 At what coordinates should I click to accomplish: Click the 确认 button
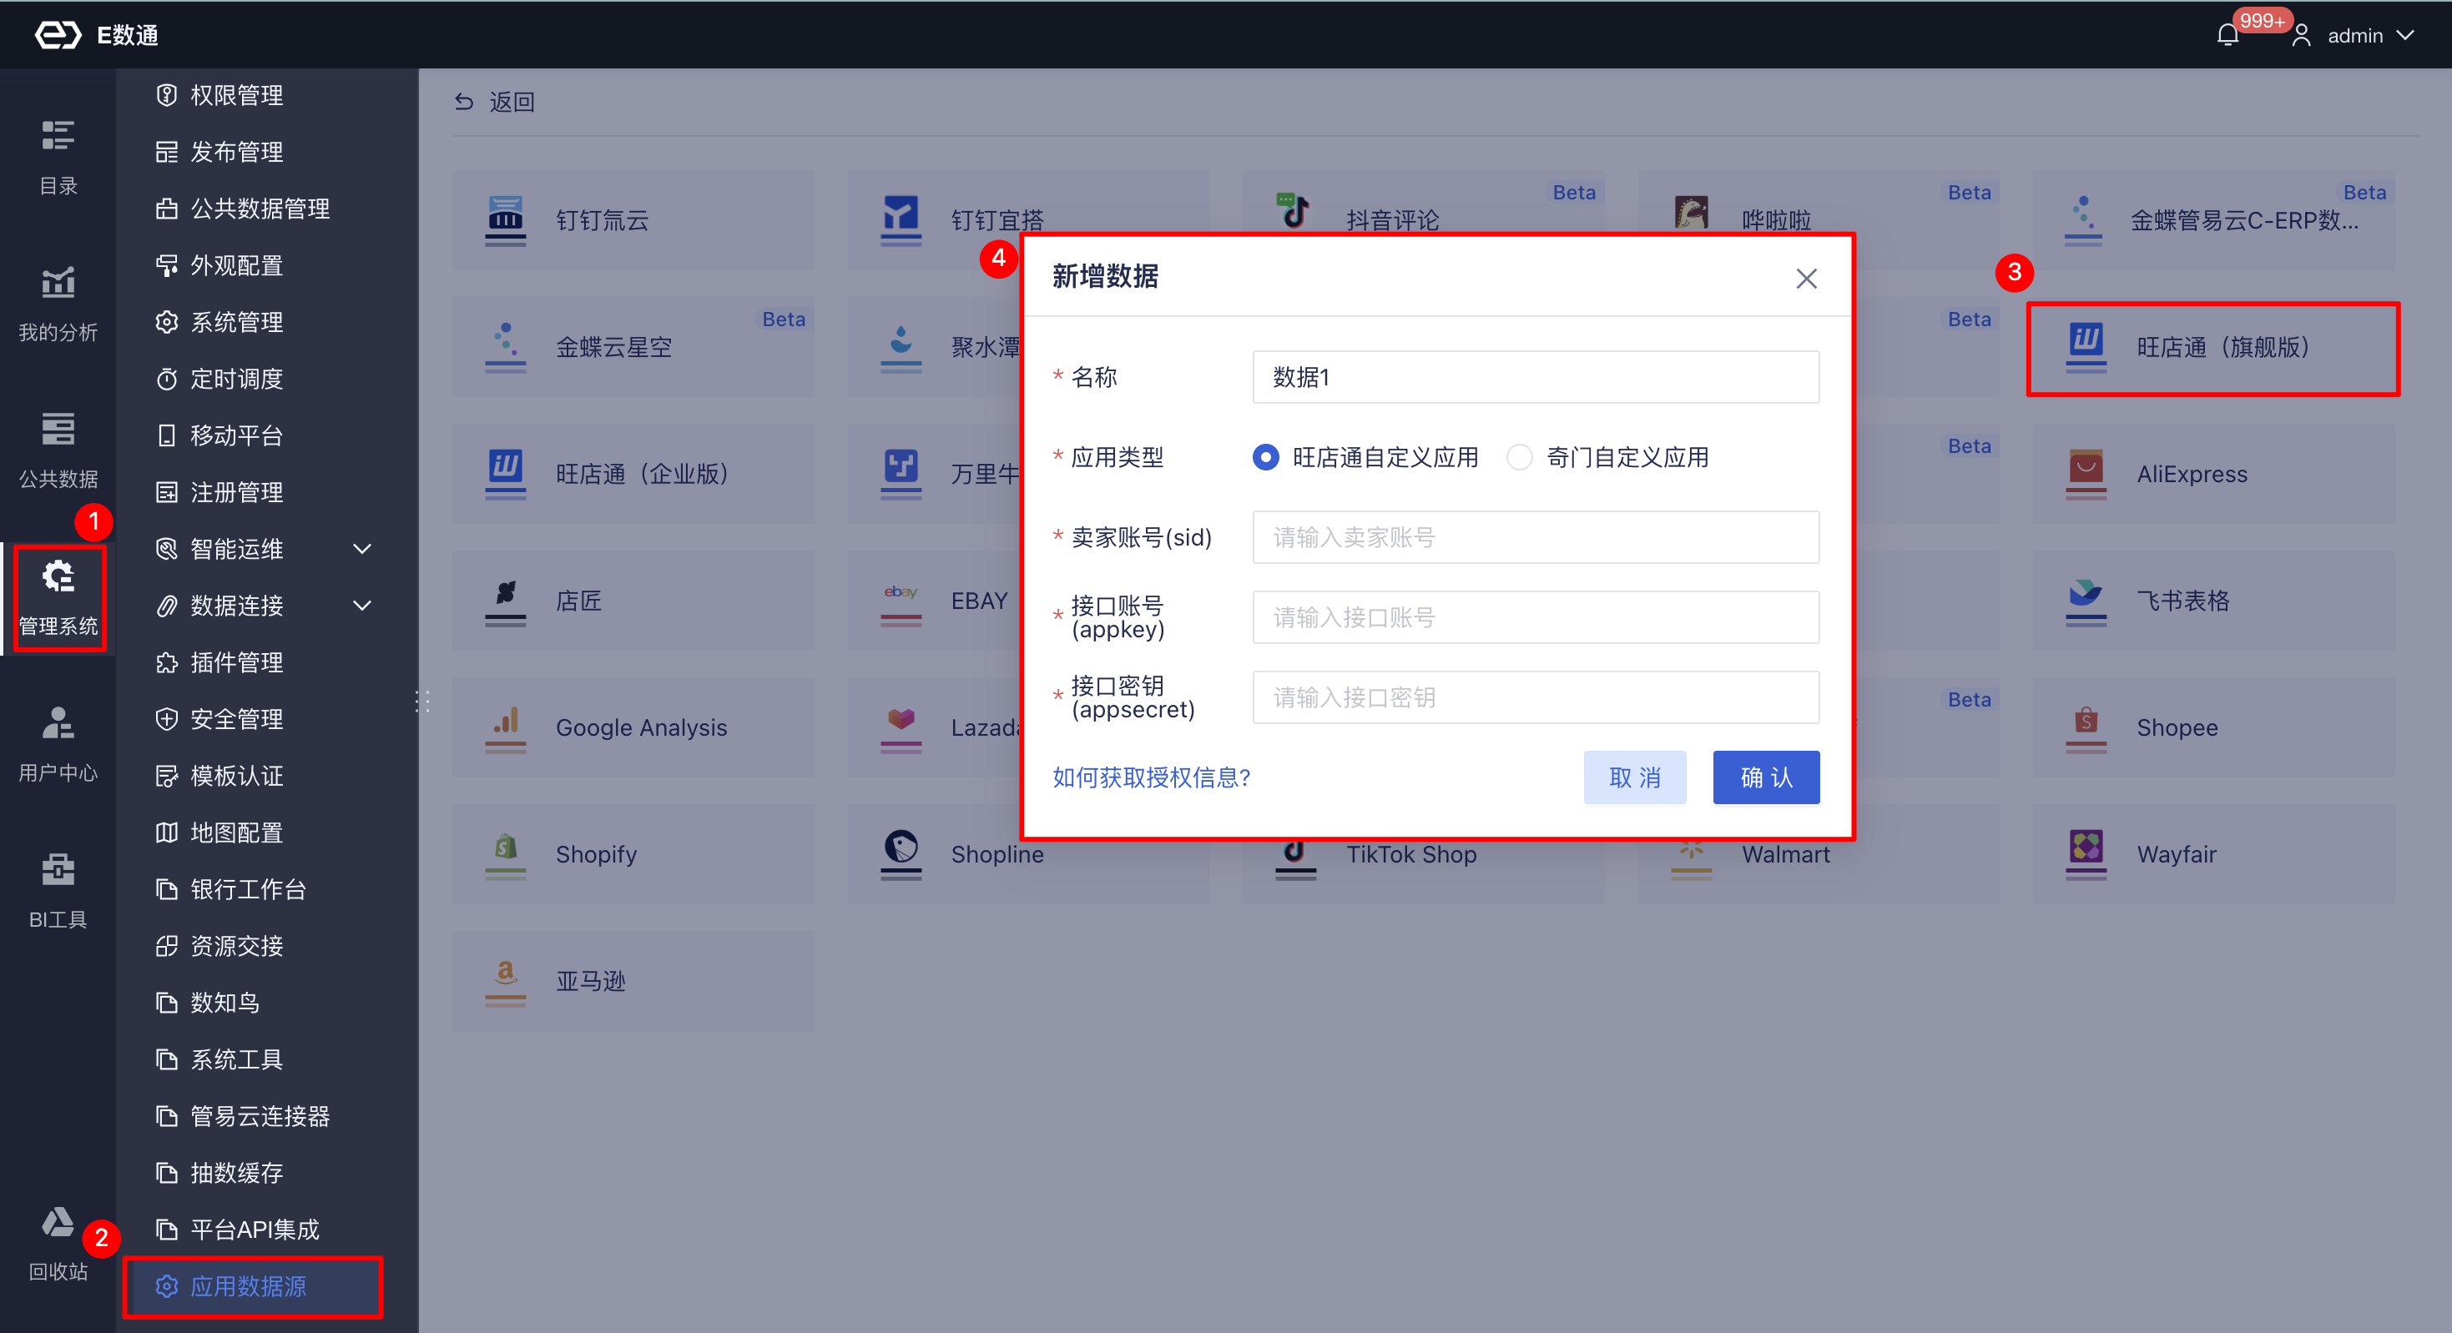click(x=1766, y=777)
